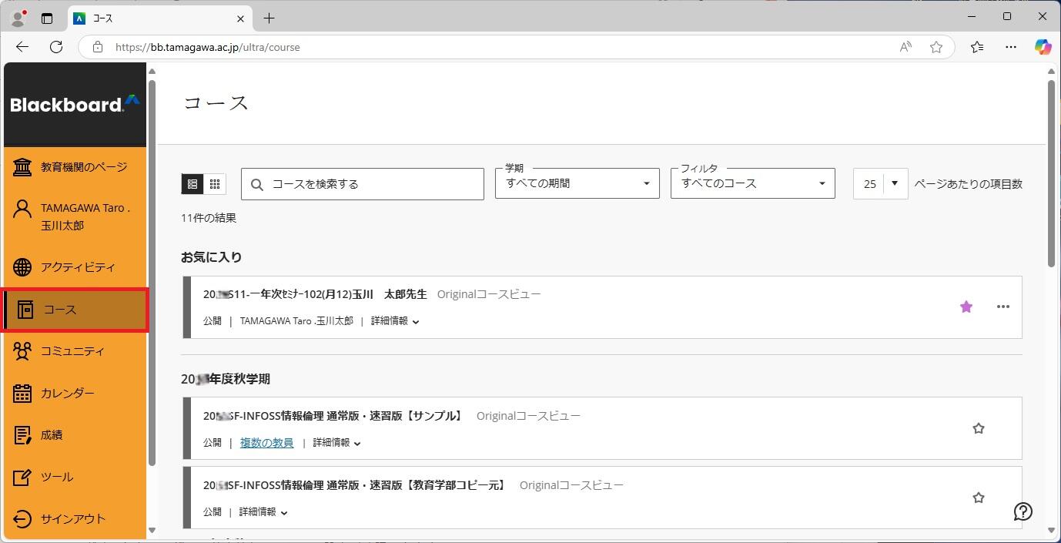Open the tab actions menu button
Viewport: 1061px width, 543px height.
tap(48, 18)
